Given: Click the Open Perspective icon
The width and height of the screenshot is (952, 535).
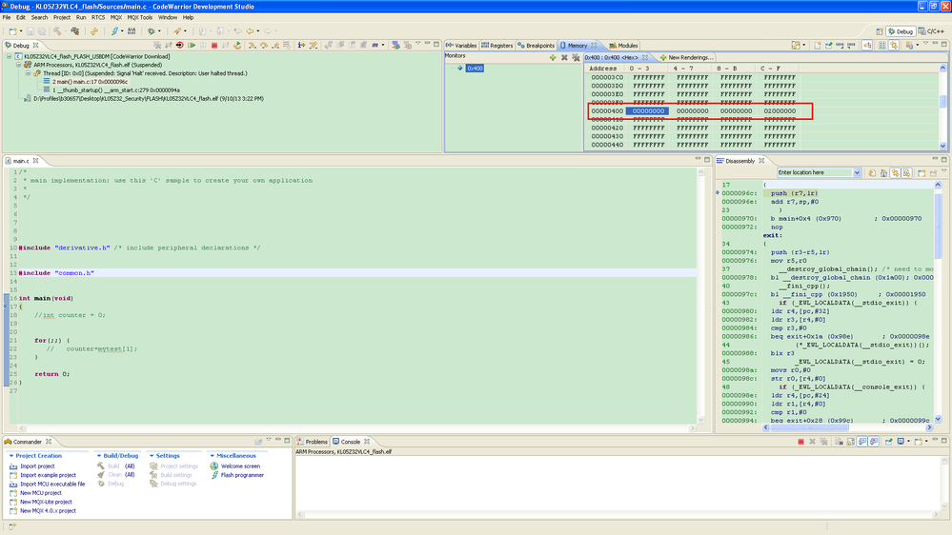Looking at the screenshot, I should pyautogui.click(x=880, y=30).
